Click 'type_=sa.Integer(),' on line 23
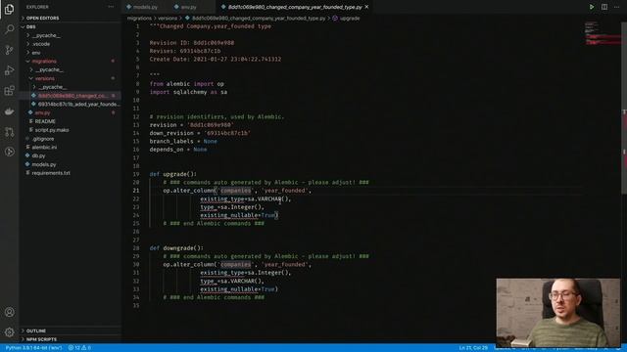Image resolution: width=627 pixels, height=352 pixels. pyautogui.click(x=232, y=207)
